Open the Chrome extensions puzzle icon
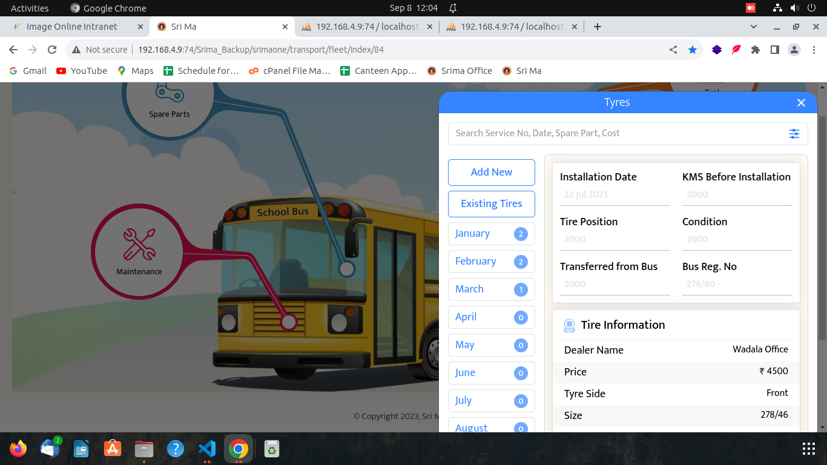This screenshot has height=465, width=827. point(756,50)
